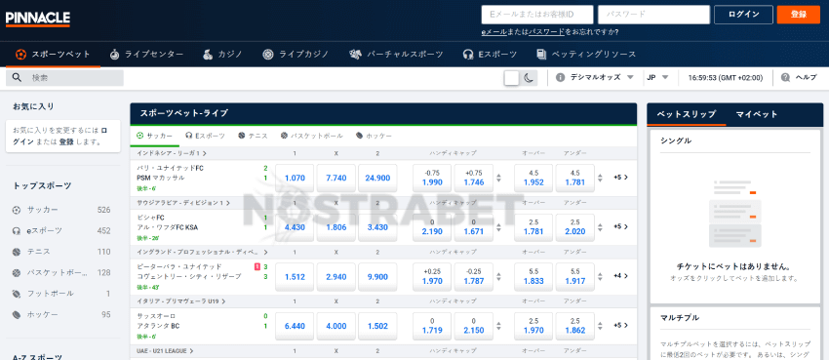Image resolution: width=829 pixels, height=360 pixels.
Task: Click soccer icon in トップスポーツ sidebar
Action: (x=17, y=210)
